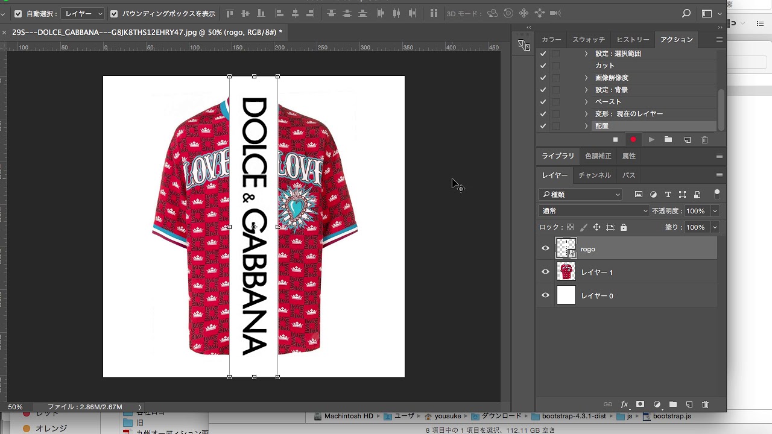Image resolution: width=772 pixels, height=434 pixels.
Task: Switch to the 属性 tab
Action: pos(629,156)
